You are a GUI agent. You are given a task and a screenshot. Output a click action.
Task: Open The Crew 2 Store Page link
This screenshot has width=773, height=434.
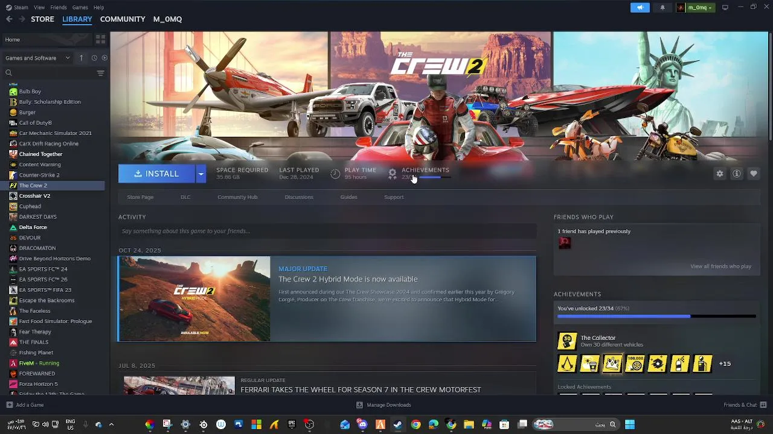pyautogui.click(x=140, y=197)
